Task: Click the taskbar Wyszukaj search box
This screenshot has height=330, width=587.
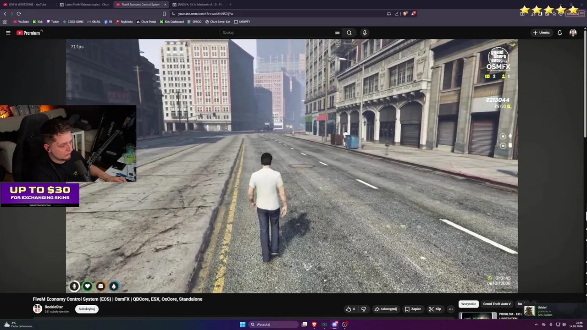Action: pyautogui.click(x=274, y=324)
